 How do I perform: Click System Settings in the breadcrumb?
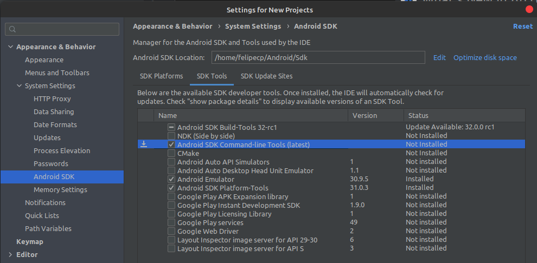tap(253, 27)
